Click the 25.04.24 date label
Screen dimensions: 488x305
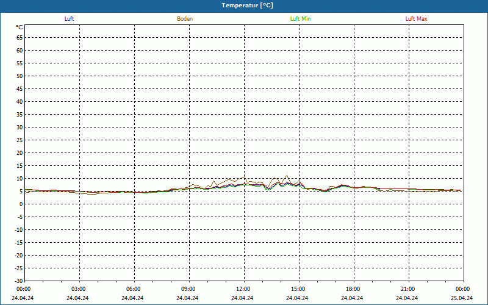[462, 298]
